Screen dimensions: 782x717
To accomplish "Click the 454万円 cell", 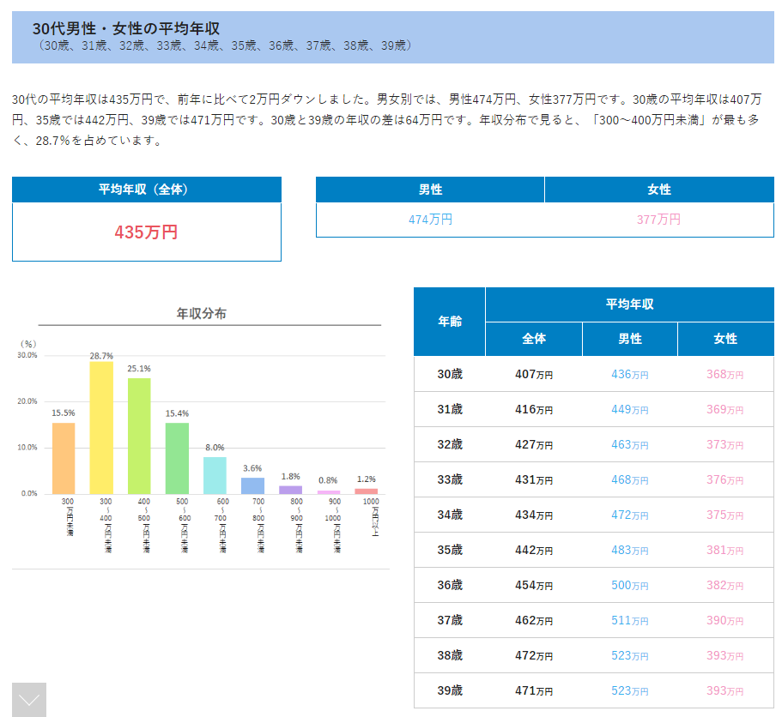I will tap(534, 586).
